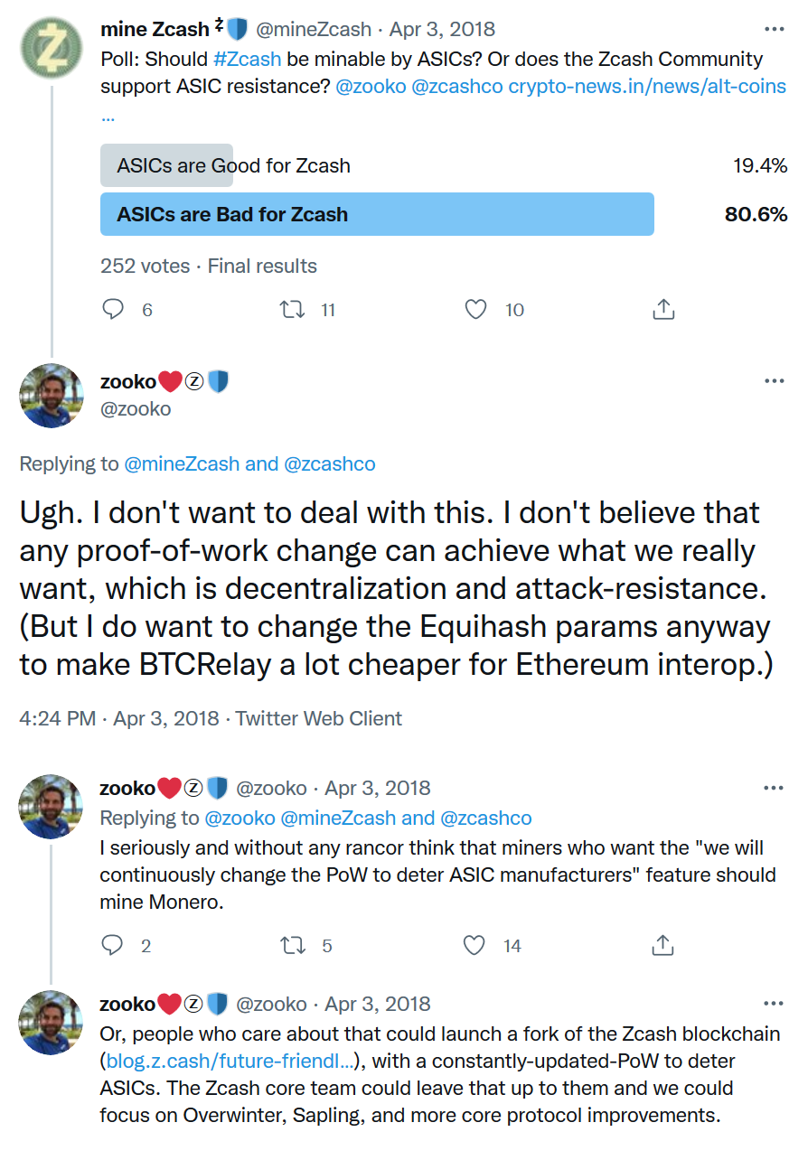The width and height of the screenshot is (808, 1160).
Task: Like the mine Zcash poll tweet
Action: coord(475,310)
